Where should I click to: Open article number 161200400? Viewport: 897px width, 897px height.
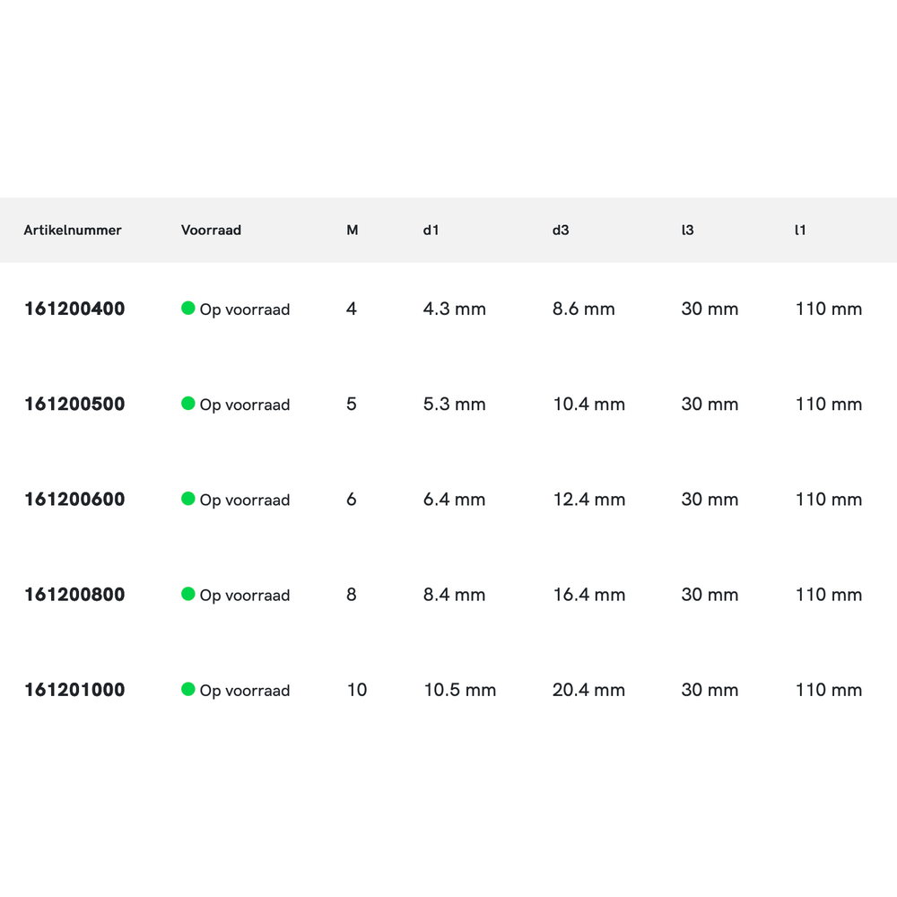click(74, 309)
